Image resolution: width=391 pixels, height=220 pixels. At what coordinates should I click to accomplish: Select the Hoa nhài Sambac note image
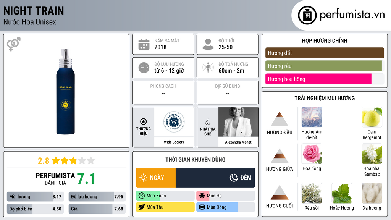pyautogui.click(x=372, y=154)
